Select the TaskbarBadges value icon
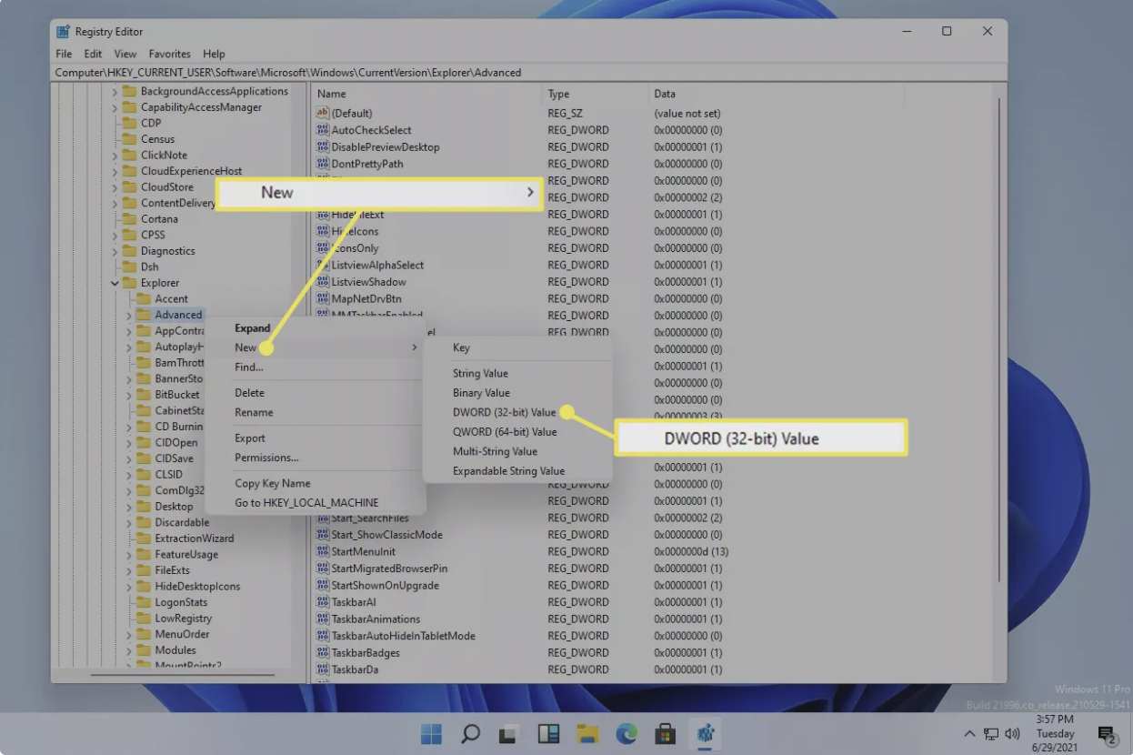 pyautogui.click(x=322, y=653)
